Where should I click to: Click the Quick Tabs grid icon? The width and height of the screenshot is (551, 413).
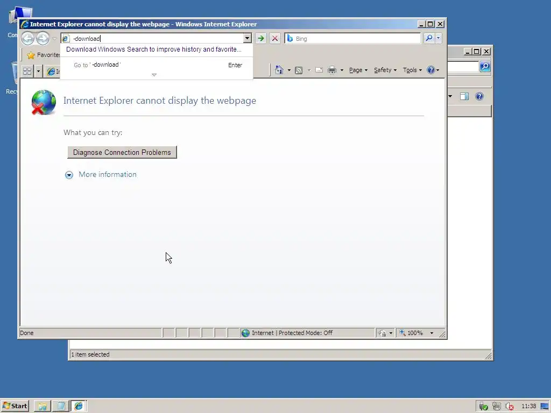[x=27, y=72]
